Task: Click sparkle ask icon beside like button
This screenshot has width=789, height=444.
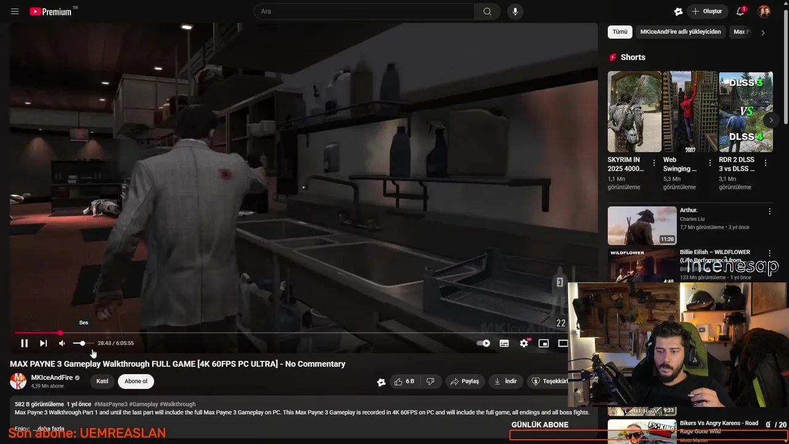Action: tap(382, 382)
